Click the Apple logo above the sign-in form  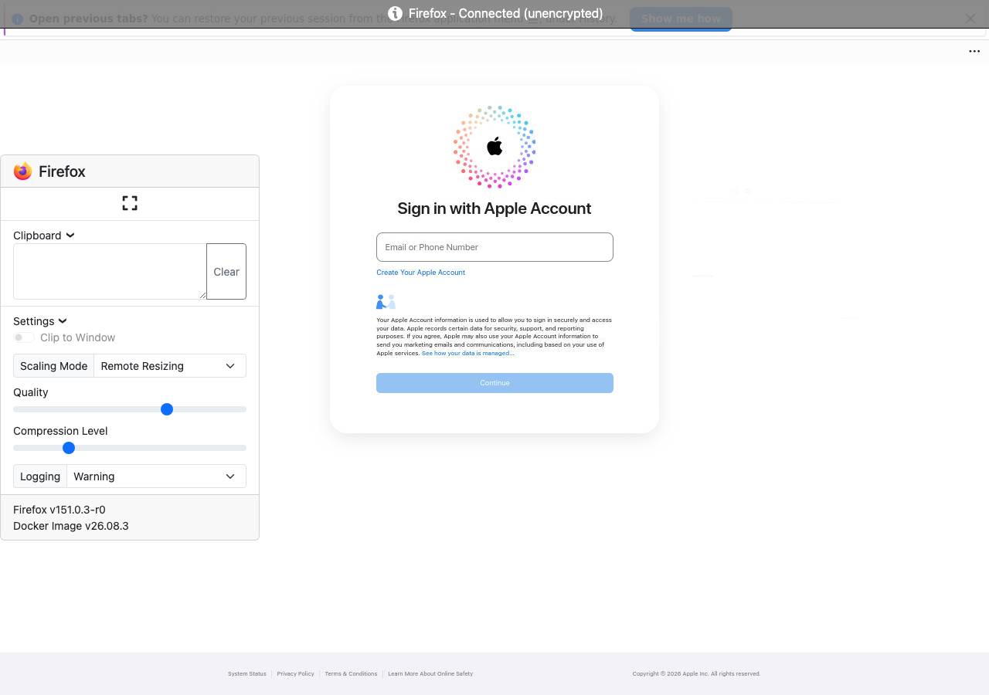pos(494,146)
